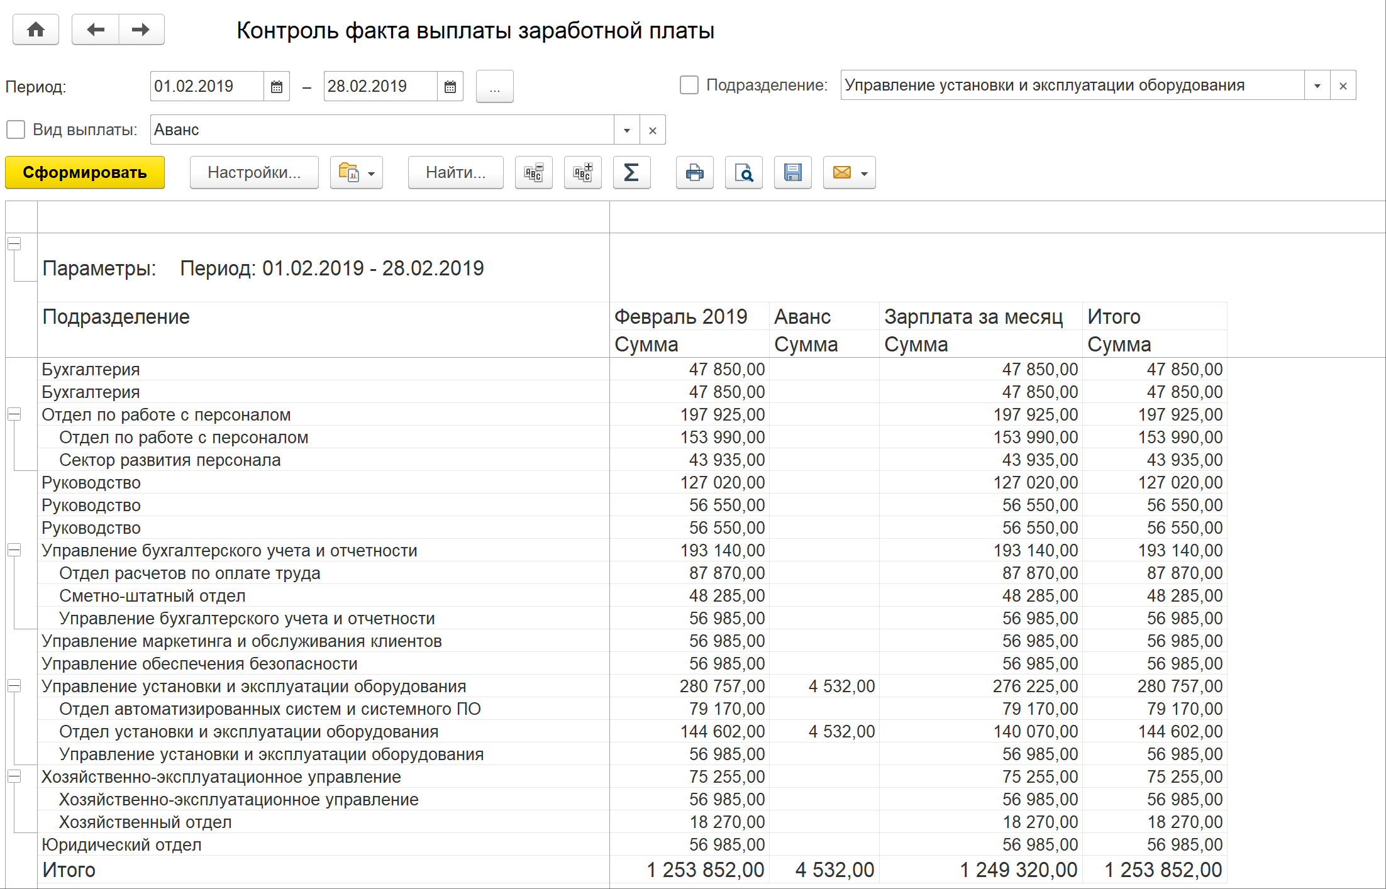Navigate back with the left arrow
The image size is (1386, 889).
point(96,30)
